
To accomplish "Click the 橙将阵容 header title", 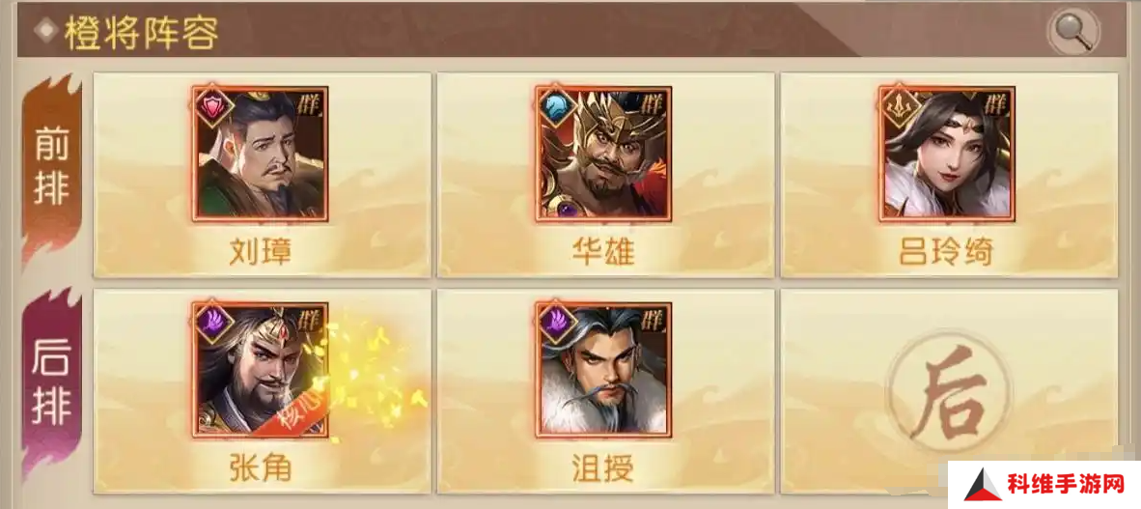I will point(141,31).
